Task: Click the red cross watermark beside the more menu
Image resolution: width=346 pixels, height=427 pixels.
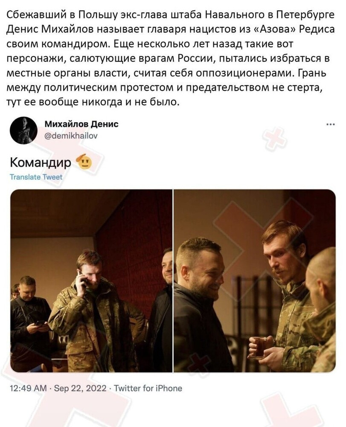Action: (274, 138)
